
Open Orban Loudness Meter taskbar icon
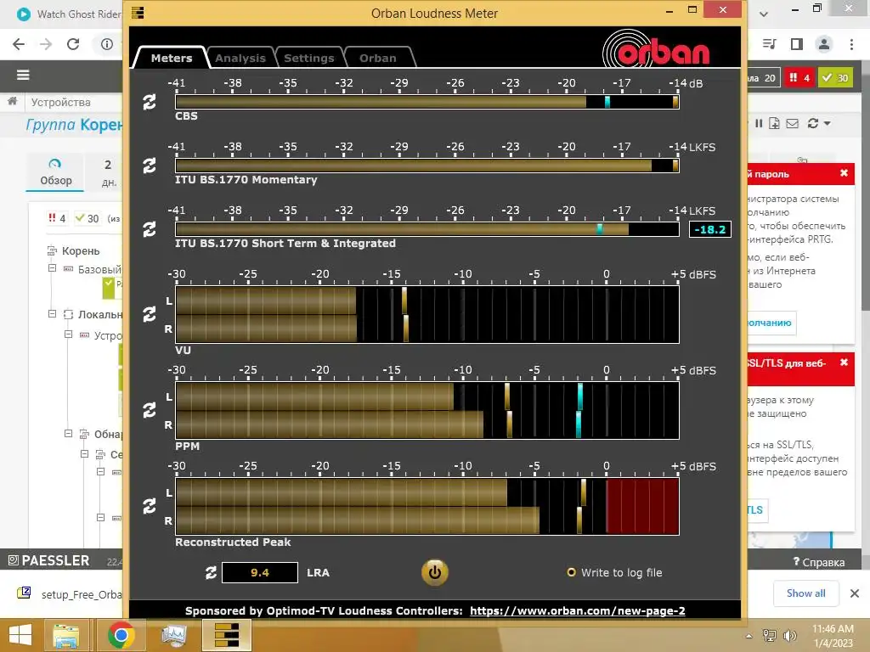227,635
